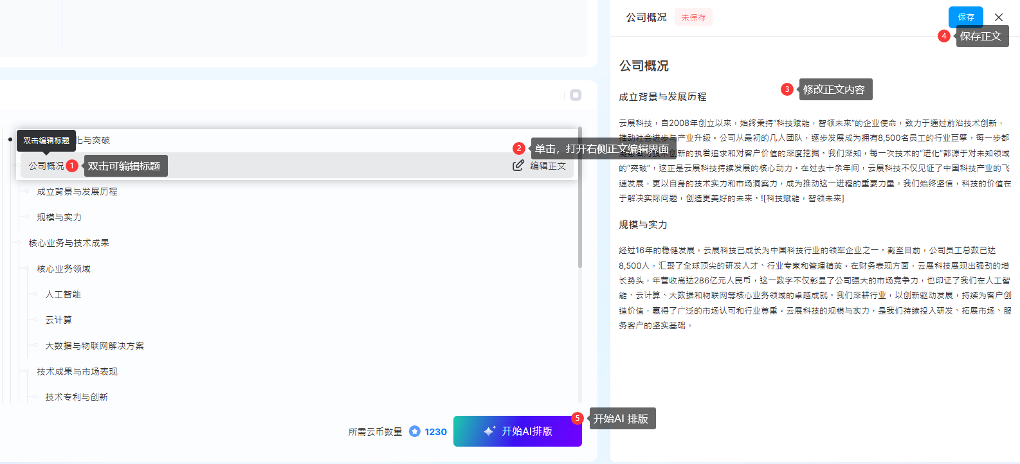Click red step badge number 4
Screen dimensions: 1020x464
point(943,36)
